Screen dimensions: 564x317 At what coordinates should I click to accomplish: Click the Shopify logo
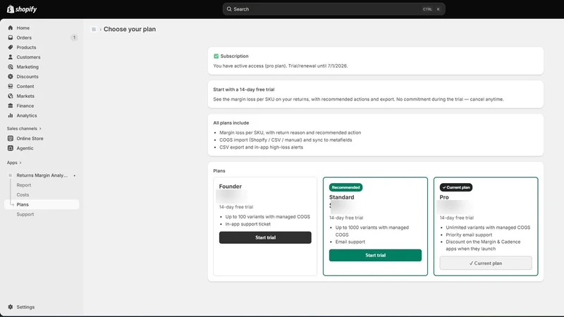click(22, 9)
